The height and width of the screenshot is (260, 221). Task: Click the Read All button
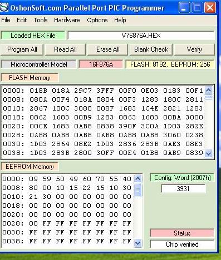coord(65,49)
